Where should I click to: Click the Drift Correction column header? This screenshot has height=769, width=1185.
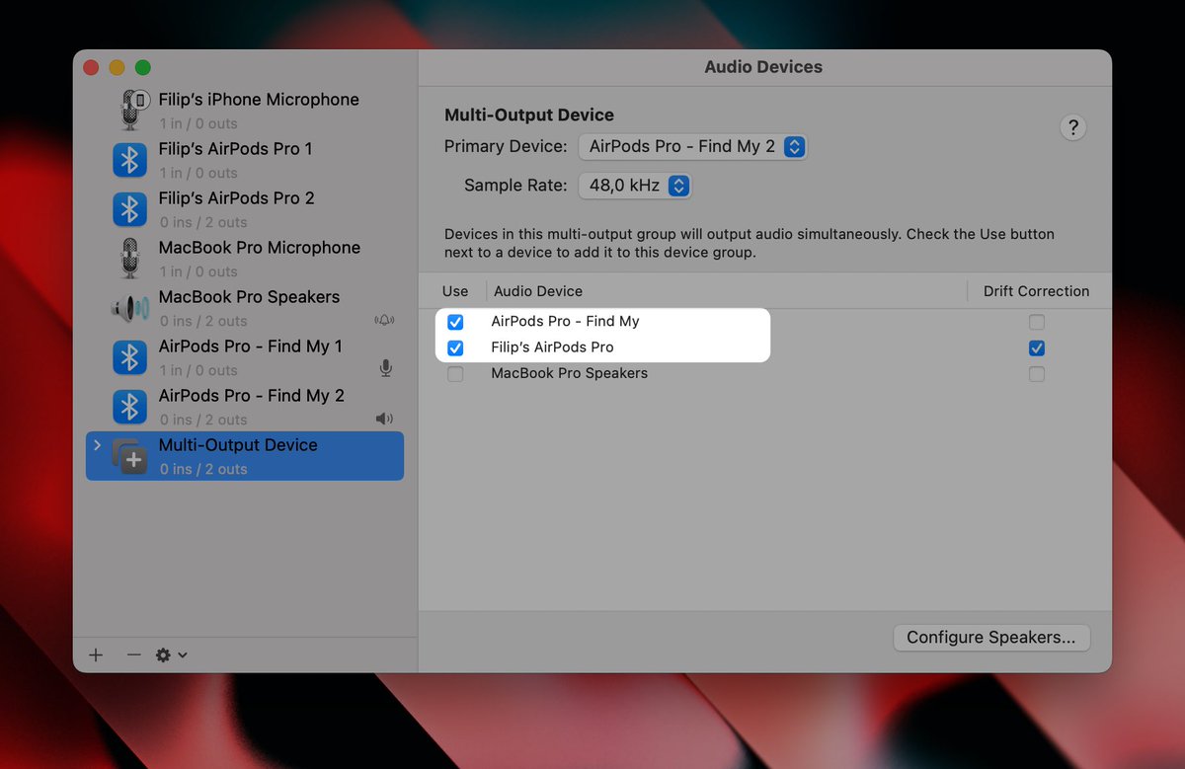(x=1036, y=291)
